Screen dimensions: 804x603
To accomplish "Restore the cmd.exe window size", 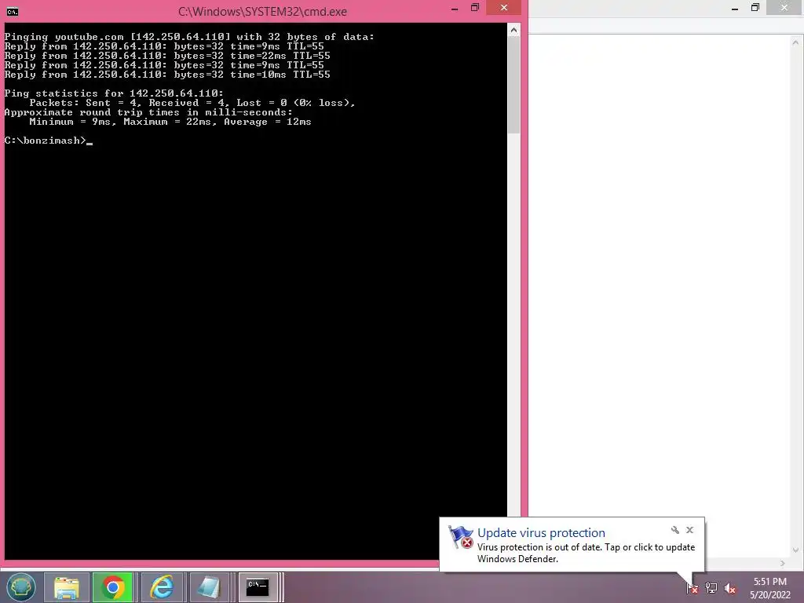I will [475, 8].
